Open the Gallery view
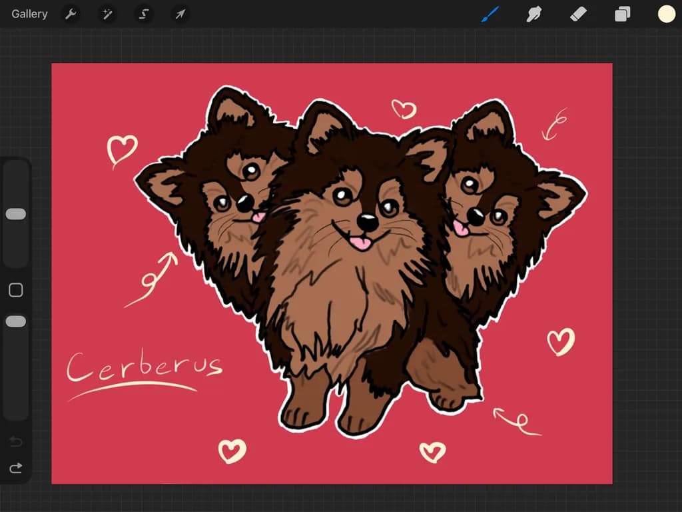 click(29, 14)
